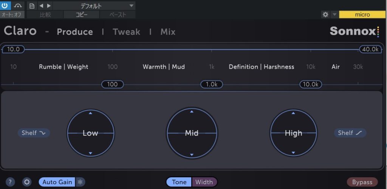
Task: Open the help question mark icon
Action: coord(11,182)
